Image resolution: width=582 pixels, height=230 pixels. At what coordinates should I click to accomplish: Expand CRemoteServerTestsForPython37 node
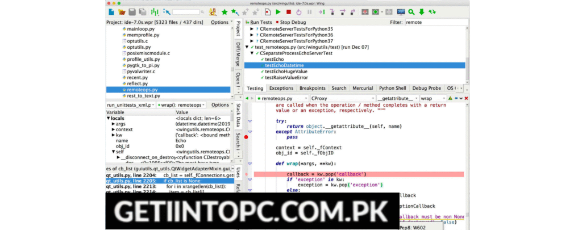click(x=252, y=41)
